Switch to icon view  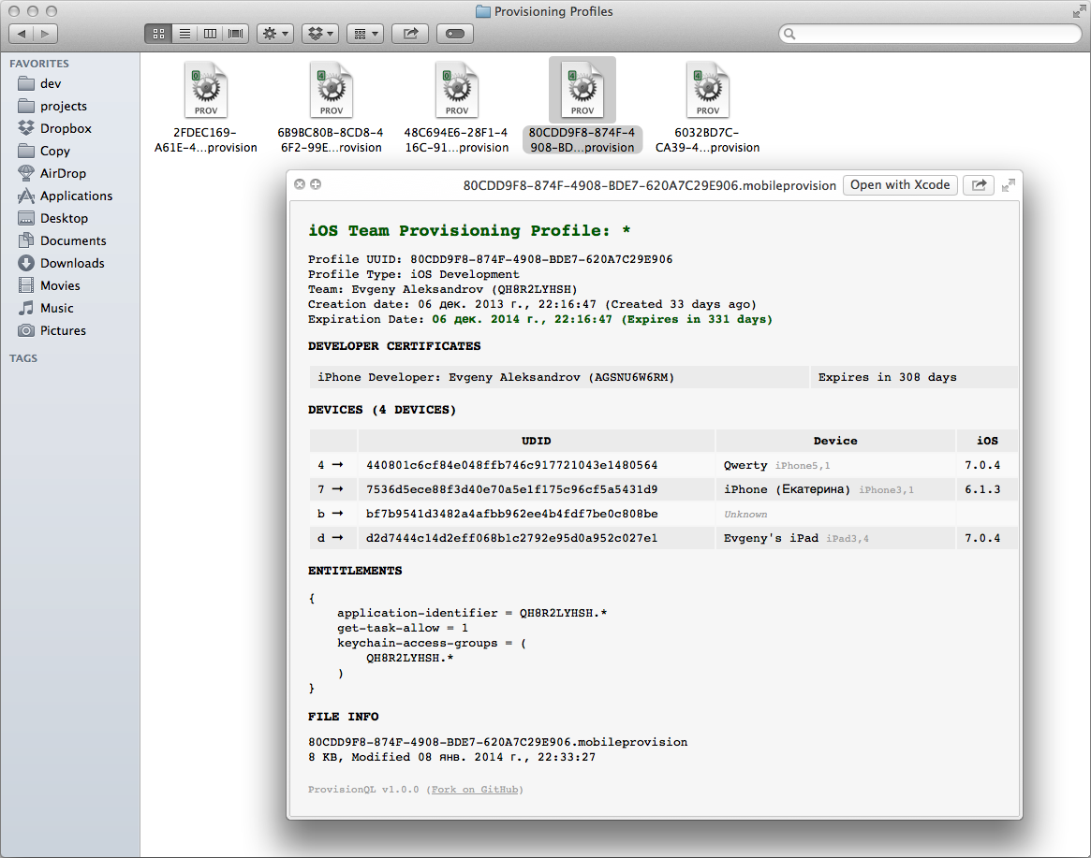click(158, 34)
